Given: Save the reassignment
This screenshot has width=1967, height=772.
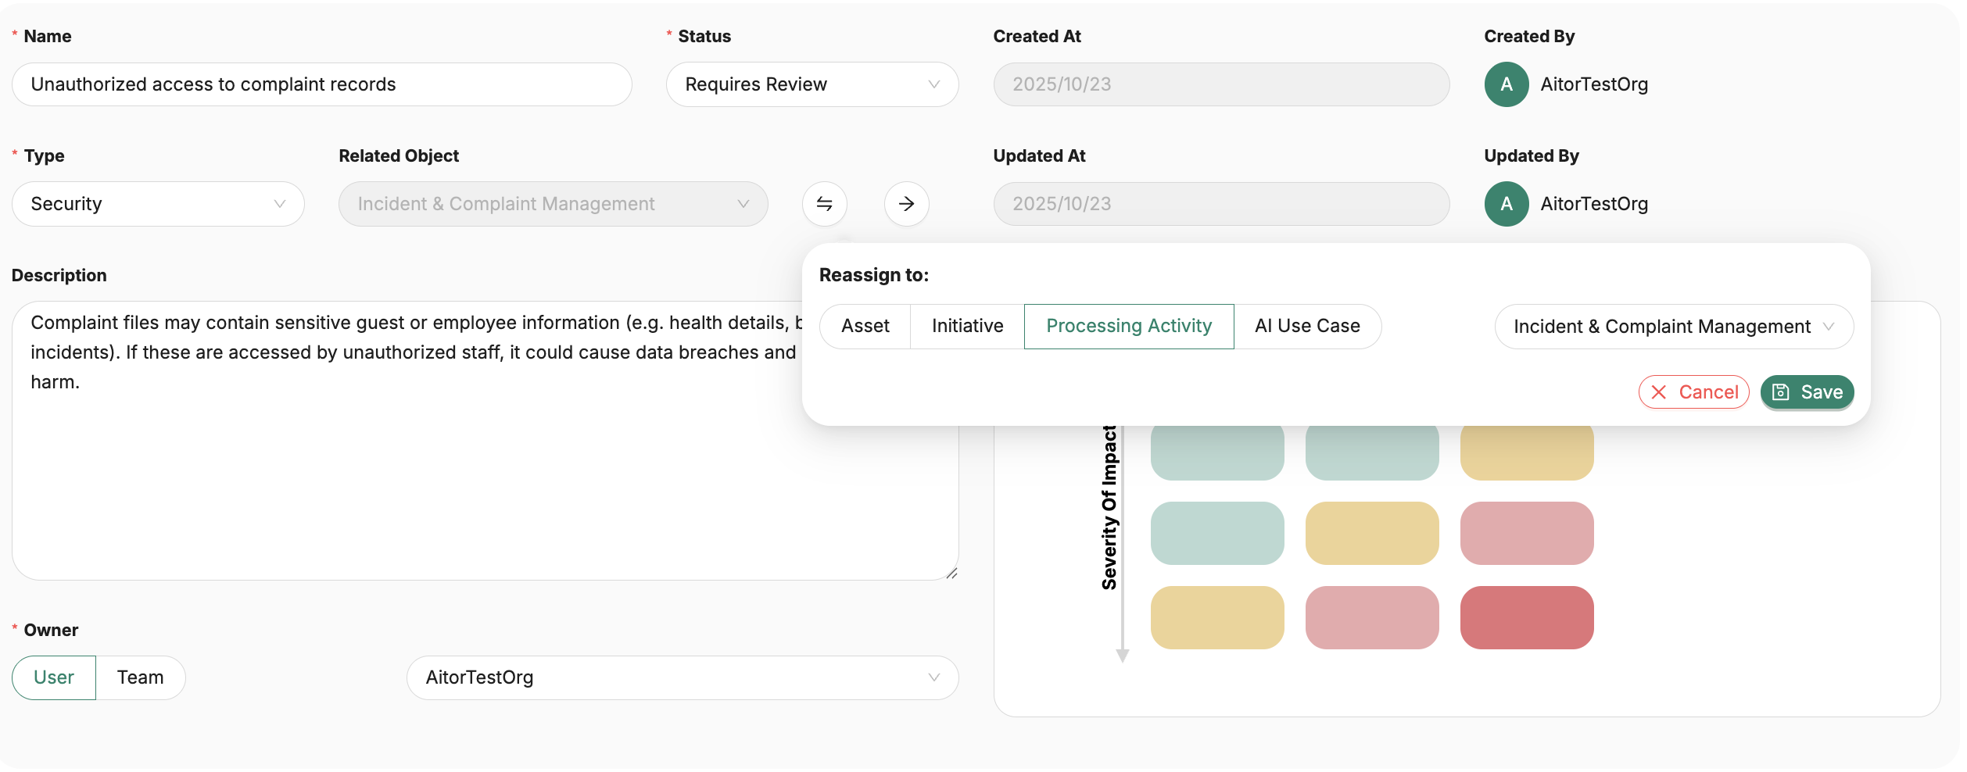Looking at the screenshot, I should tap(1807, 392).
